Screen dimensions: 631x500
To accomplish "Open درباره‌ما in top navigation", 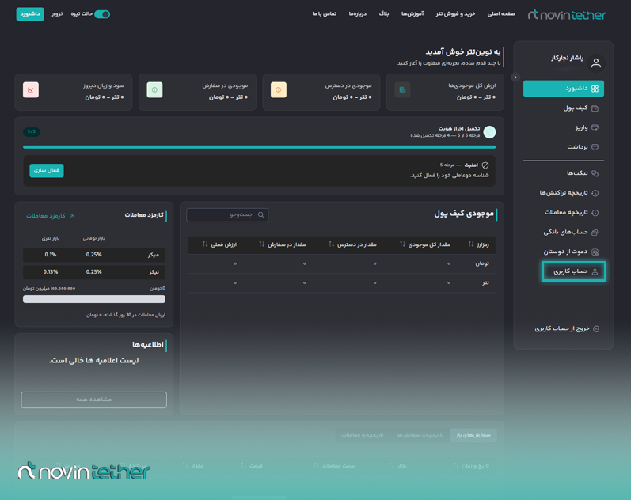I will click(x=358, y=14).
